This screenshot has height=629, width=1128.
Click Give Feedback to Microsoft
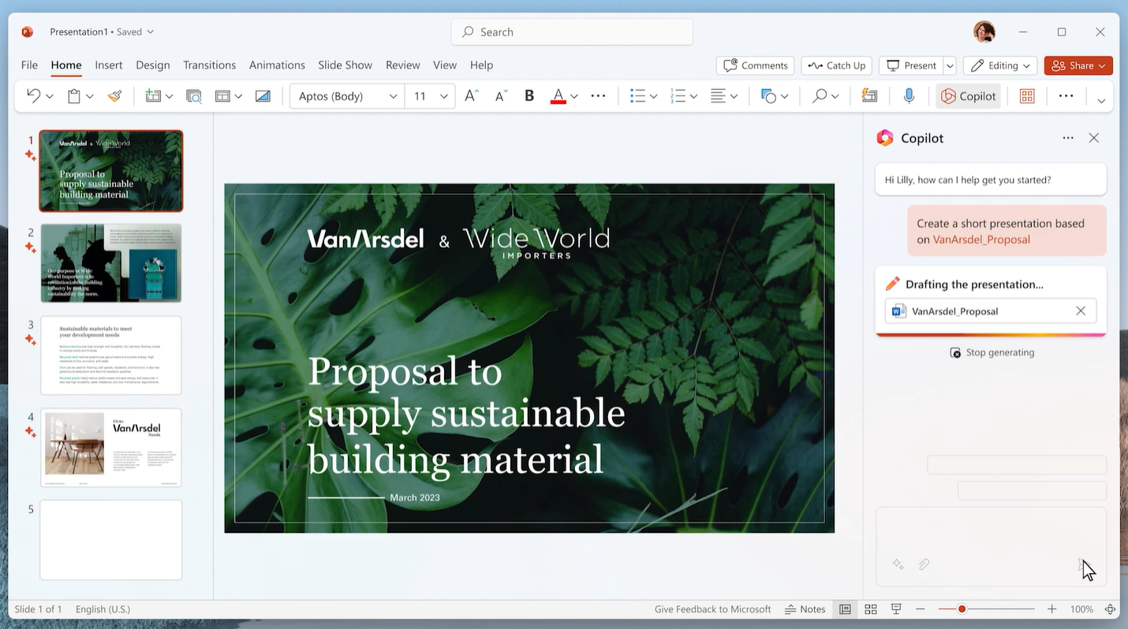pos(712,609)
